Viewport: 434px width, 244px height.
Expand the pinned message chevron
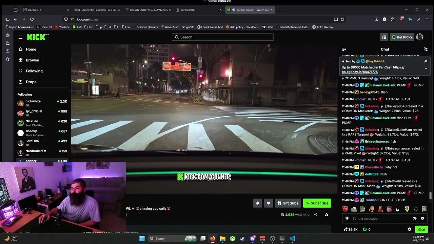[x=426, y=68]
